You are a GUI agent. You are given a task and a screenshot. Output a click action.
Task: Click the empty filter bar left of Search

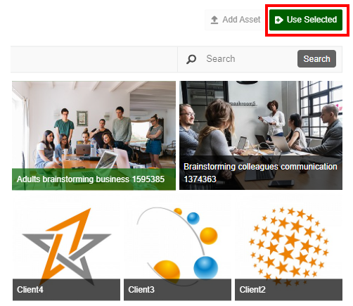(94, 59)
